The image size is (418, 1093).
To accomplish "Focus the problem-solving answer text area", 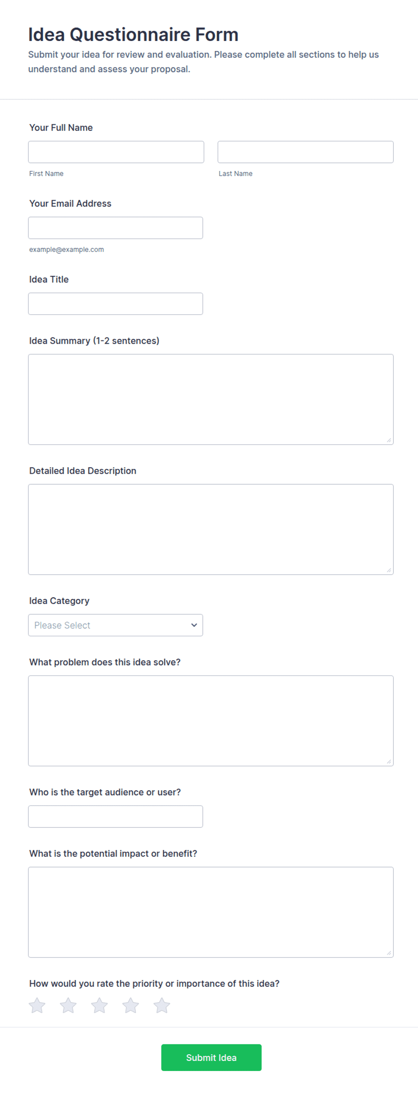I will 211,721.
